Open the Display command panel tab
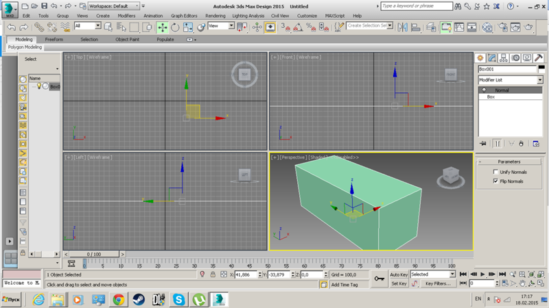Image resolution: width=549 pixels, height=308 pixels. [x=527, y=58]
